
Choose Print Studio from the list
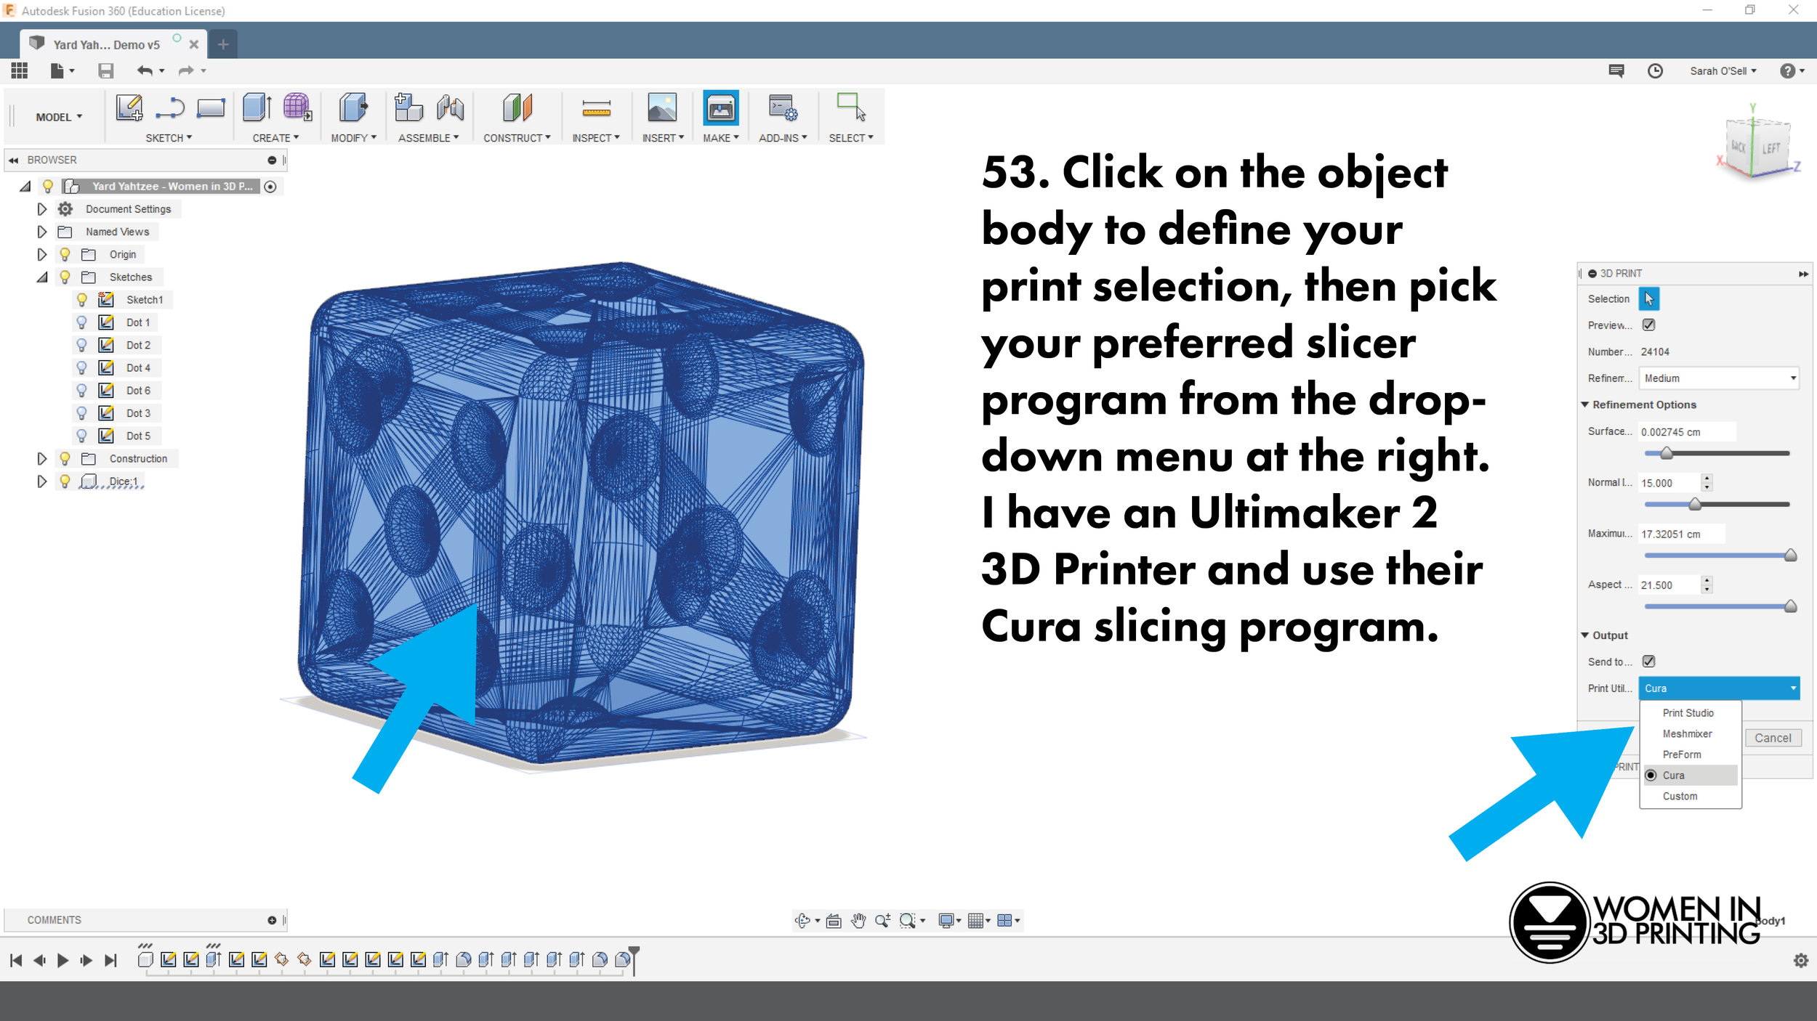click(1688, 712)
